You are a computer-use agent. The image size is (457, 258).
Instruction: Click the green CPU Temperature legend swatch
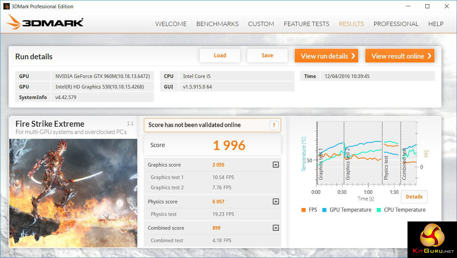379,210
